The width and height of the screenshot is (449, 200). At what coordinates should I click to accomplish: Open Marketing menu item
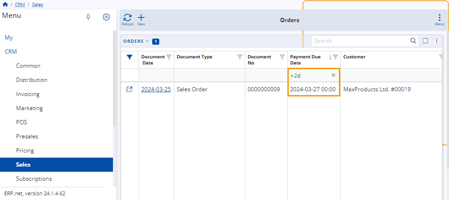pyautogui.click(x=29, y=108)
